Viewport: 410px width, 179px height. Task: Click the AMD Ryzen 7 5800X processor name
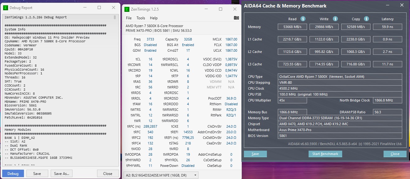[x=154, y=26]
